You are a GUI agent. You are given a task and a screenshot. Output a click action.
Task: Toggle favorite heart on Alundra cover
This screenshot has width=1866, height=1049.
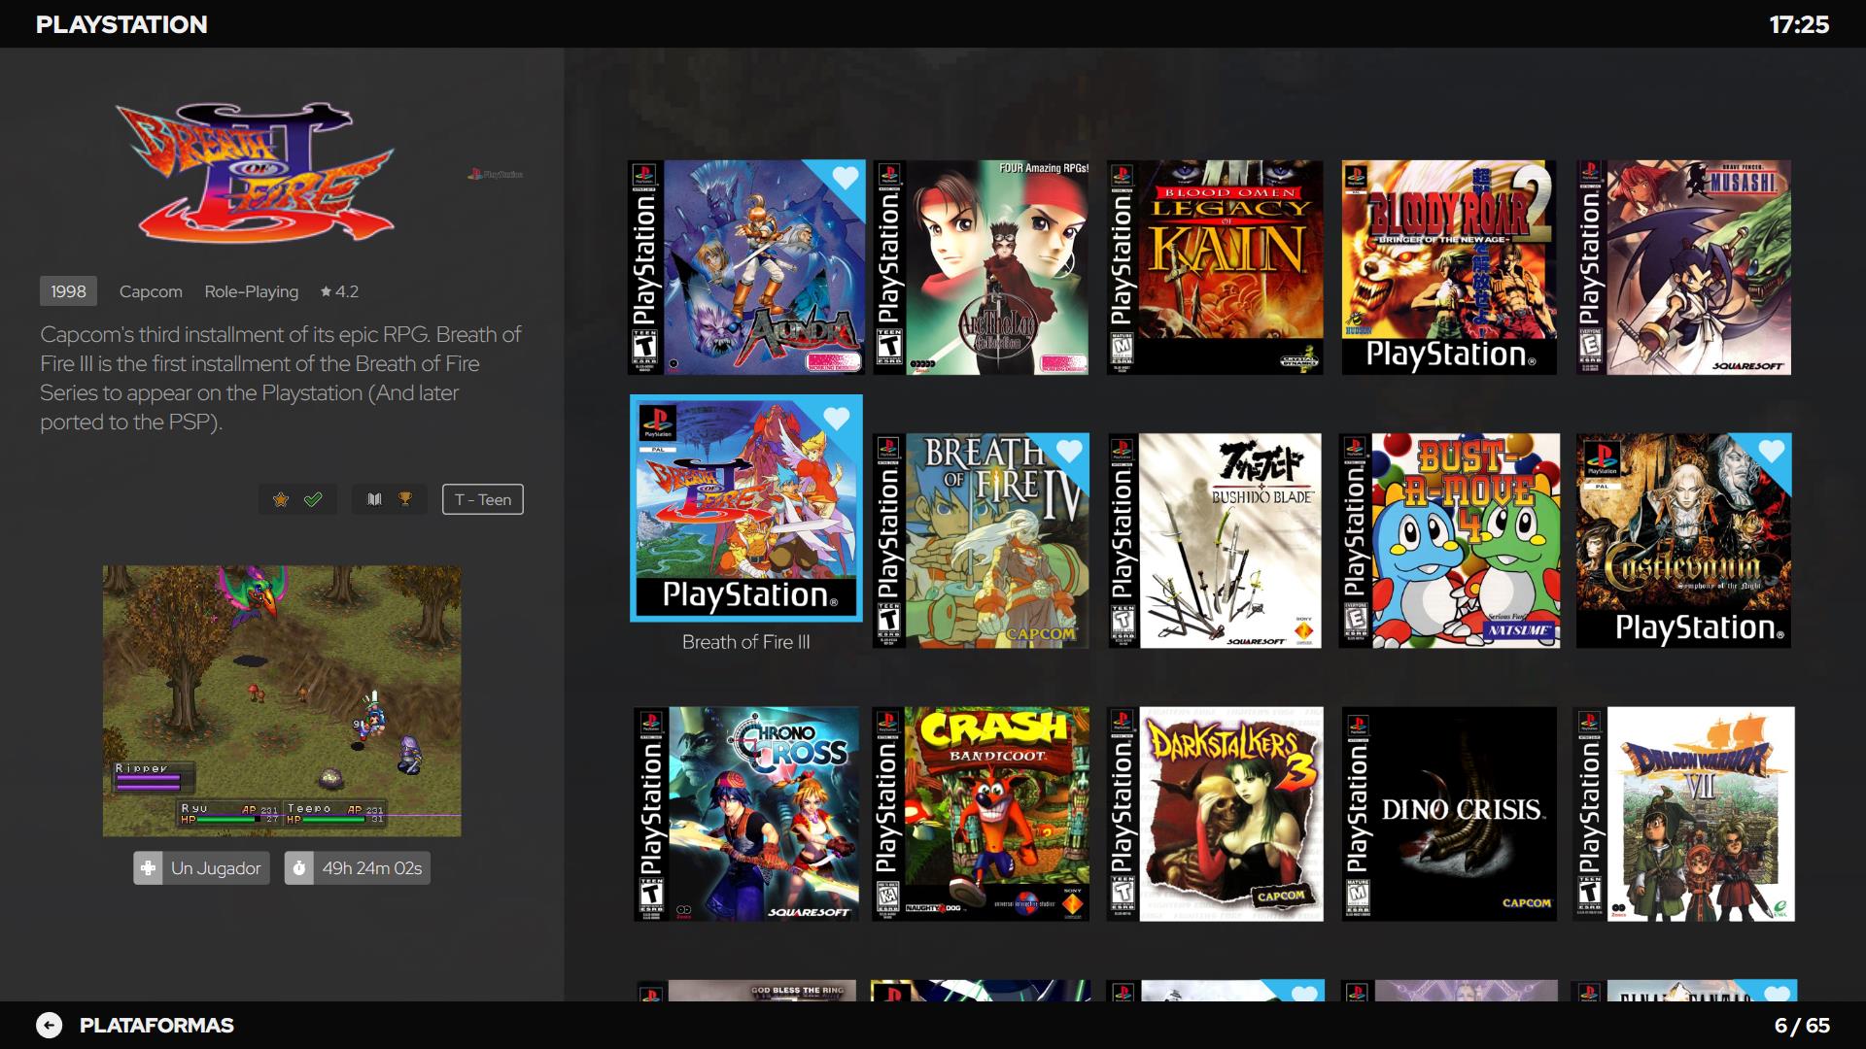[x=846, y=178]
